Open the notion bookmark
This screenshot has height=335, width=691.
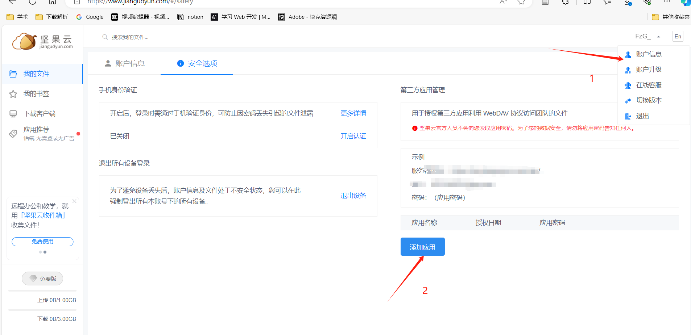coord(190,17)
